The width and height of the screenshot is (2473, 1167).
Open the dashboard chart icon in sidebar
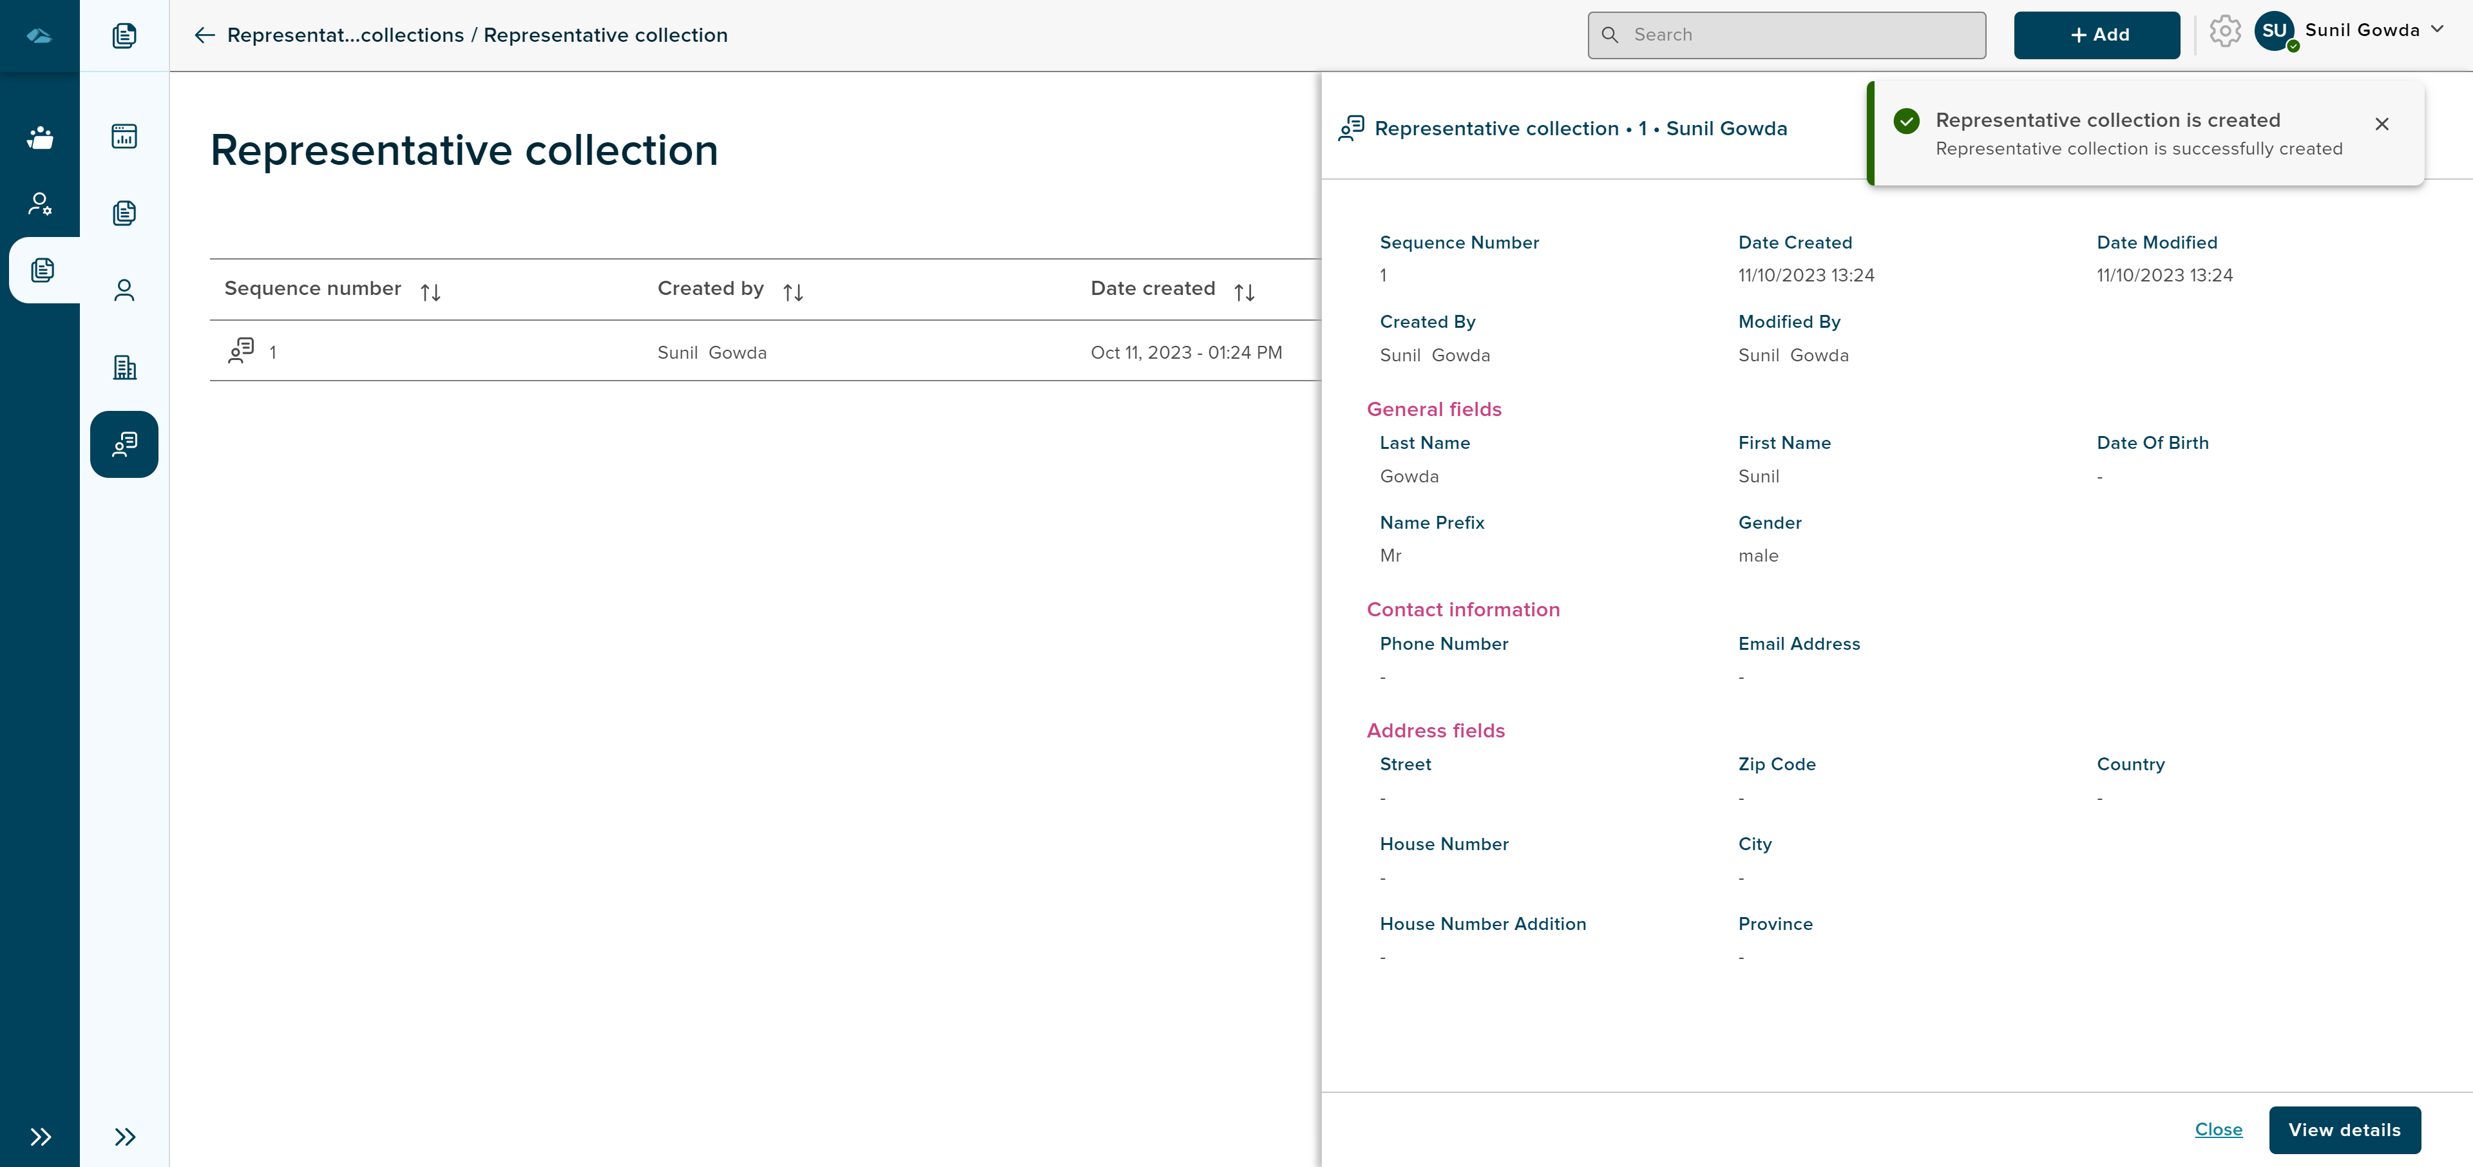pos(124,137)
